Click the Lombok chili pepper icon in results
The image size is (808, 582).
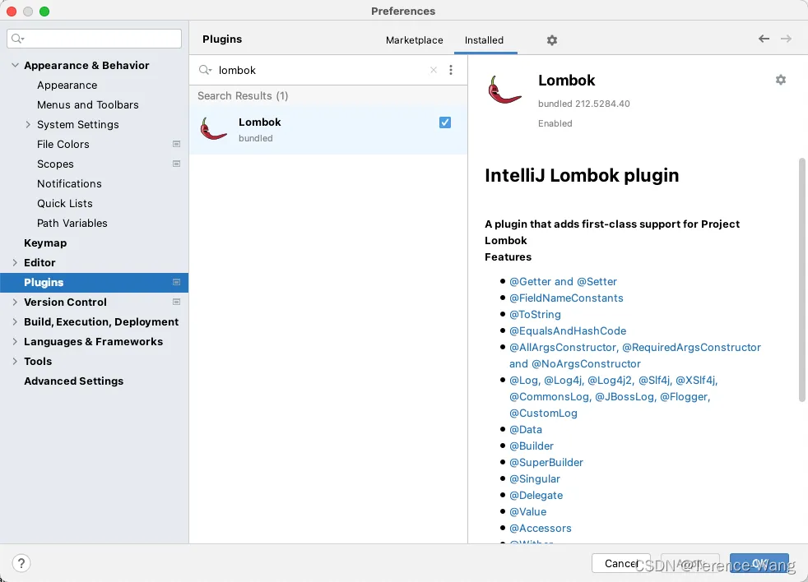(x=214, y=129)
